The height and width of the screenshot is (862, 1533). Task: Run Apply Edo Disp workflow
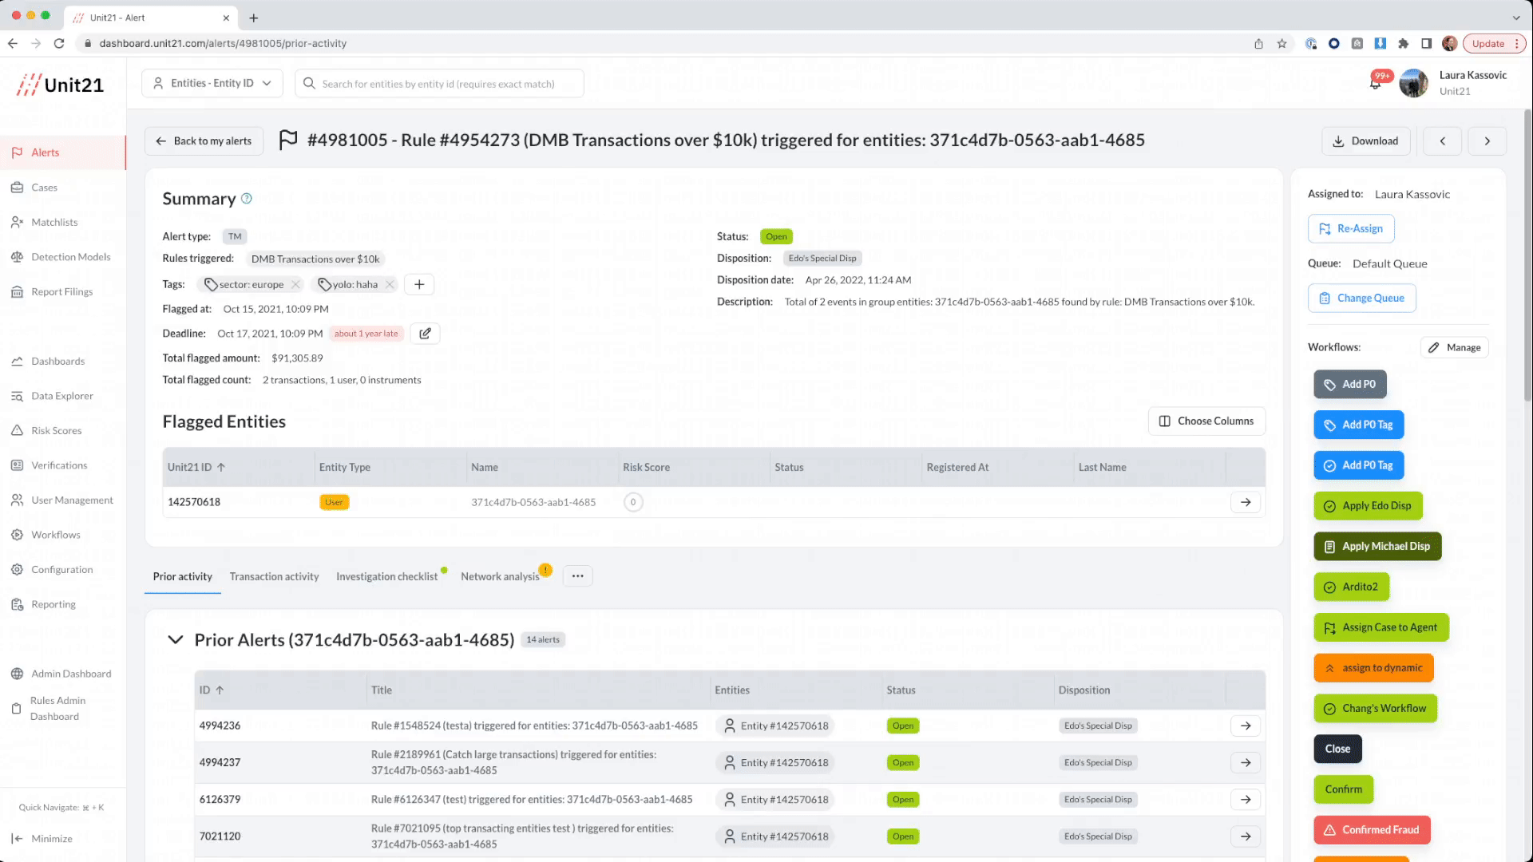click(1368, 506)
